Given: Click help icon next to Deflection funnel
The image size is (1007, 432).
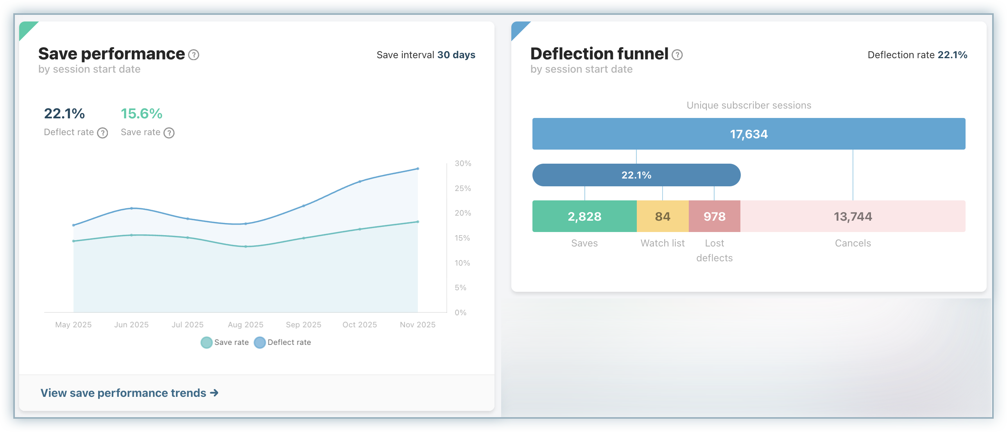Looking at the screenshot, I should click(x=677, y=55).
